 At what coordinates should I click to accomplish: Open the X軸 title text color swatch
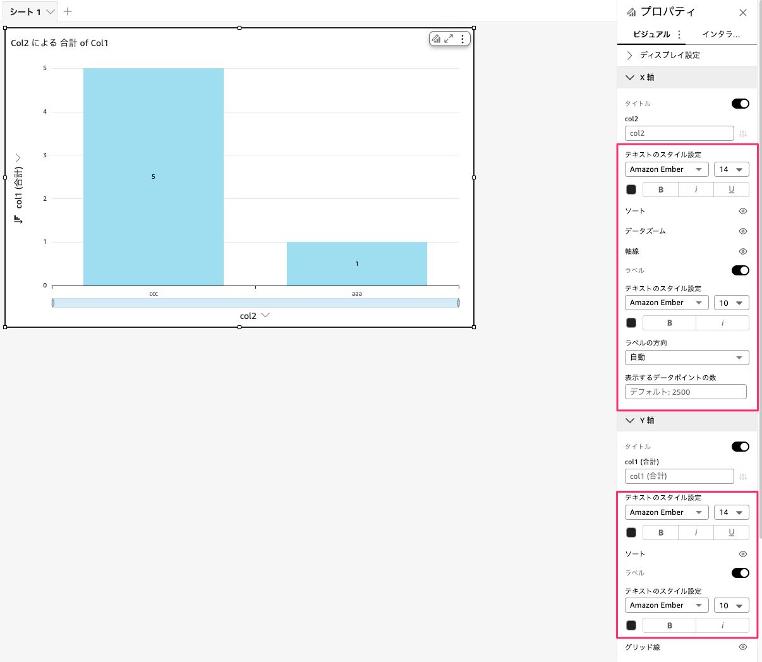click(631, 190)
